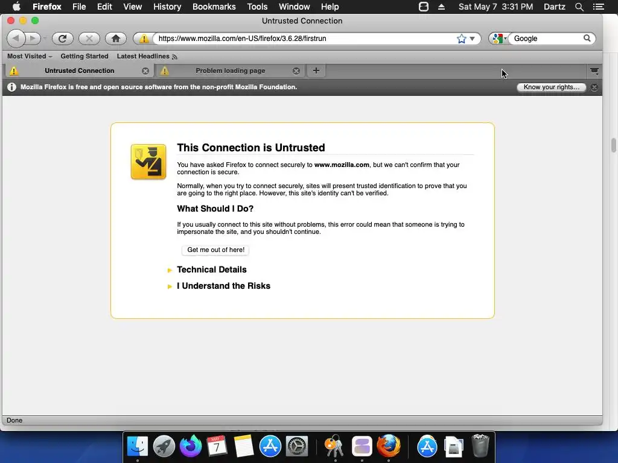Open Keychain Access keys in Dock

click(x=334, y=447)
